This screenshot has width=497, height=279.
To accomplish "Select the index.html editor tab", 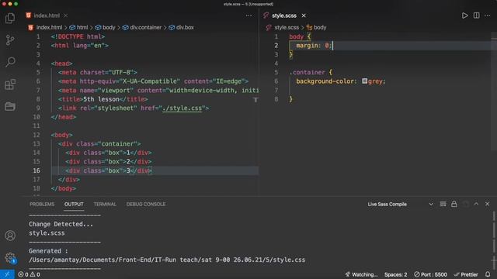I will (47, 15).
